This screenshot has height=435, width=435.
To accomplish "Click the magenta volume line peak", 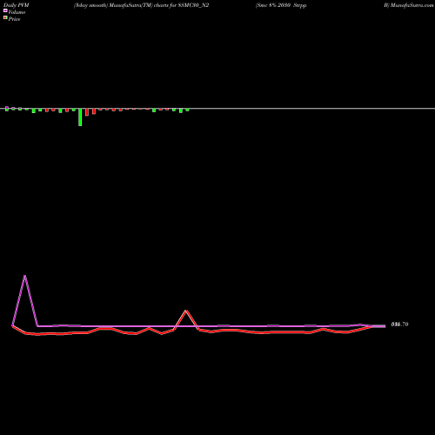I will (x=25, y=276).
